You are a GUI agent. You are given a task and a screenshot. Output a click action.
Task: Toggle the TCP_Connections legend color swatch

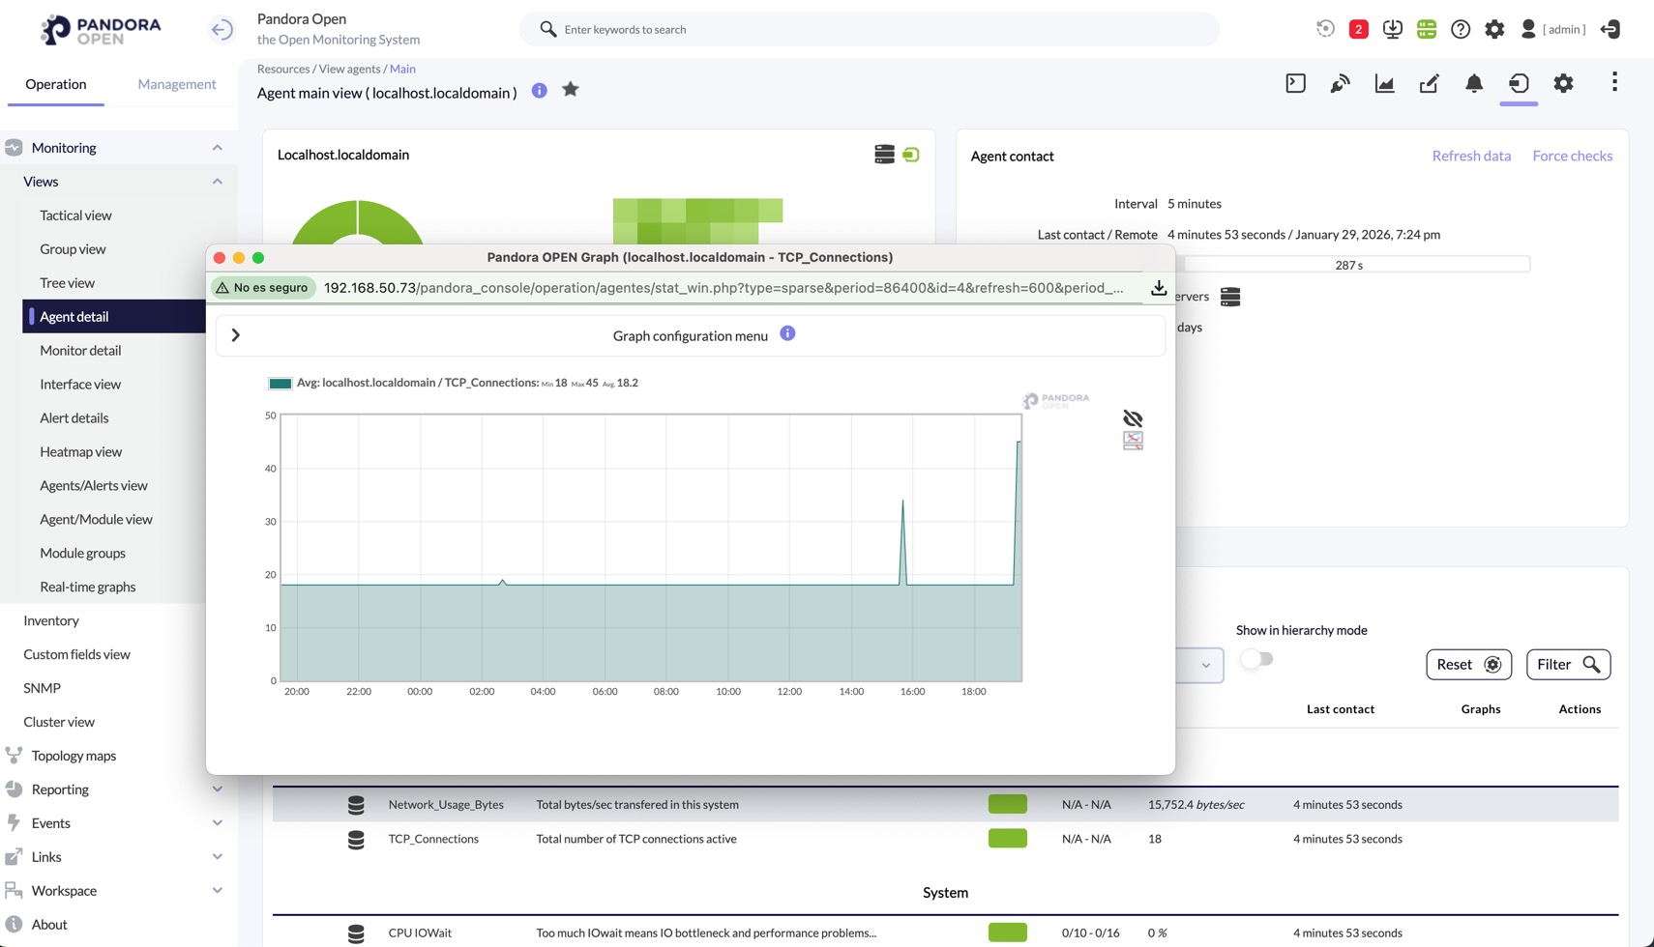click(280, 384)
